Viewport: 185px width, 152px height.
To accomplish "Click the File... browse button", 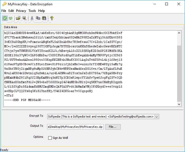I will click(x=113, y=127).
